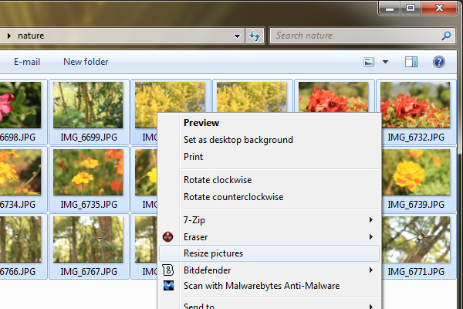Expand the path arrow before nature
This screenshot has width=463, height=309.
(9, 36)
